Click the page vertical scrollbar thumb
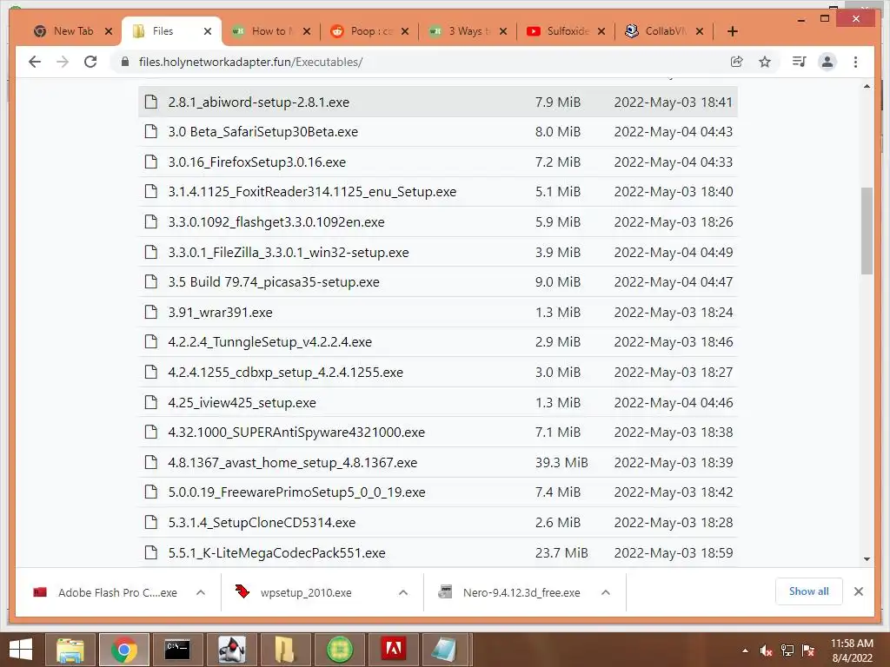This screenshot has height=667, width=890. click(867, 231)
